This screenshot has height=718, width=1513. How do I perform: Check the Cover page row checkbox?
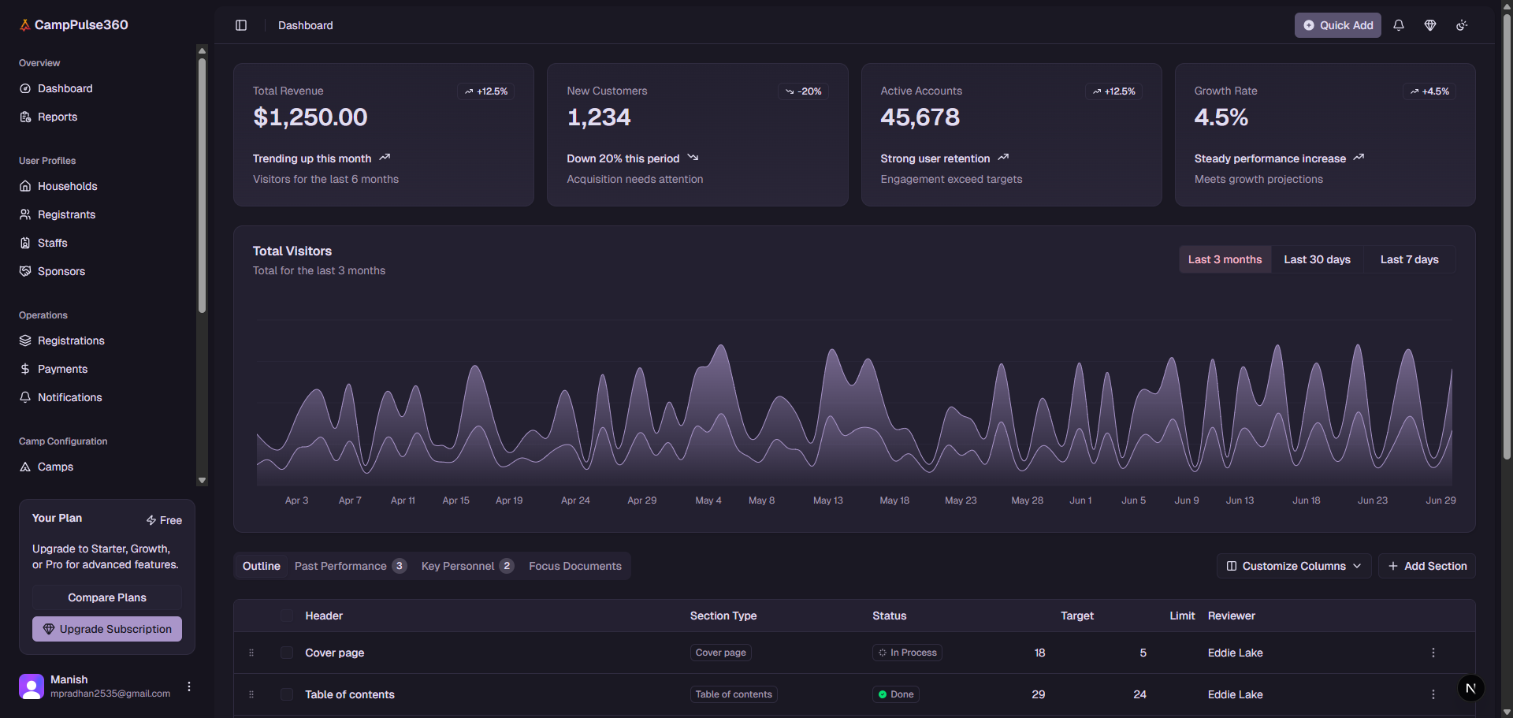tap(287, 653)
